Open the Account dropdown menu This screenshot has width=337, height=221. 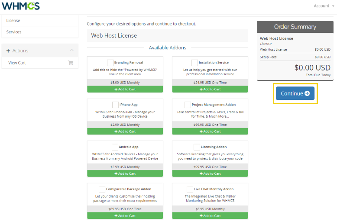pos(324,6)
